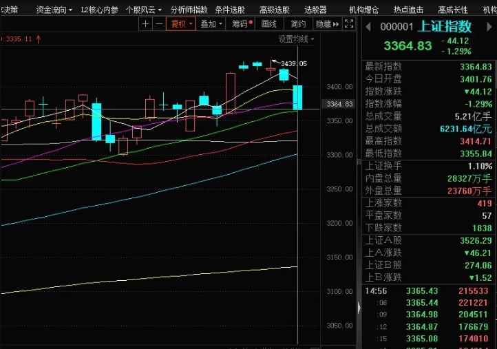This screenshot has width=497, height=349.
Task: Click the 最低指数 value 3355.84
Action: coord(476,154)
